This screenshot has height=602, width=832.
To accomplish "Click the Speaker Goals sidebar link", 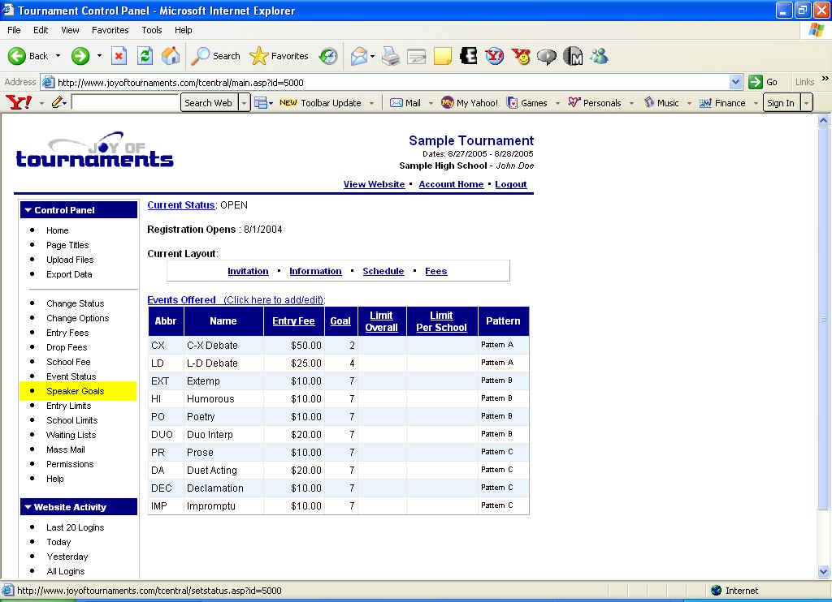I will coord(75,391).
